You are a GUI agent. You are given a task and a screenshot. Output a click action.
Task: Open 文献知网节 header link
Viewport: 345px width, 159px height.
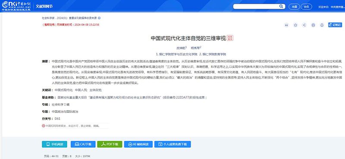coord(44,6)
